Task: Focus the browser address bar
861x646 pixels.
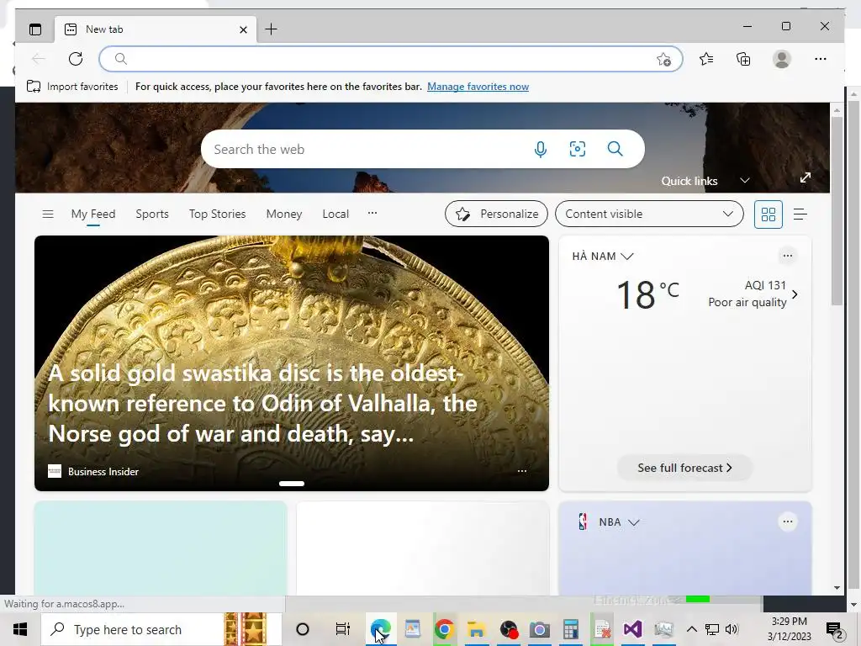Action: (x=391, y=59)
